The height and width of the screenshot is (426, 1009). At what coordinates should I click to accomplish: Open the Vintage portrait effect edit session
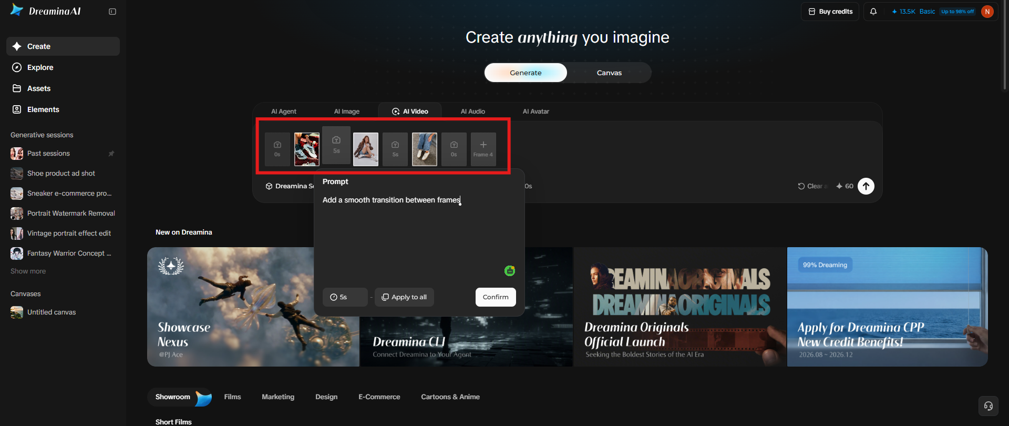63,234
